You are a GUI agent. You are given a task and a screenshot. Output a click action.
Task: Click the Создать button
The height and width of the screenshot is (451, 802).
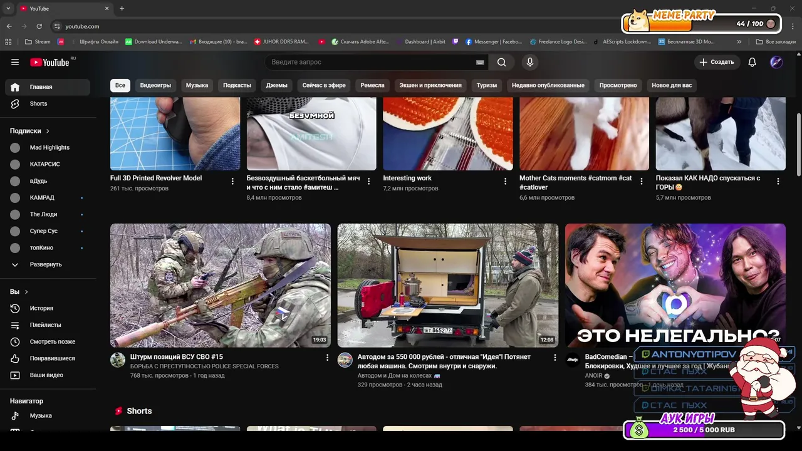(717, 62)
